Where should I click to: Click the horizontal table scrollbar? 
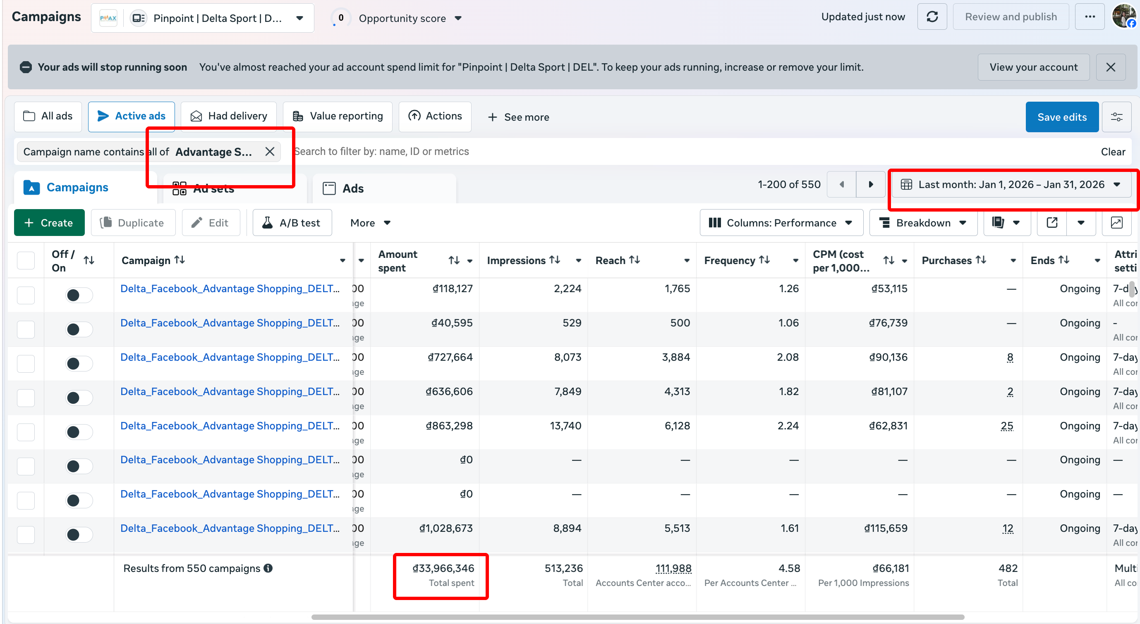tap(638, 617)
